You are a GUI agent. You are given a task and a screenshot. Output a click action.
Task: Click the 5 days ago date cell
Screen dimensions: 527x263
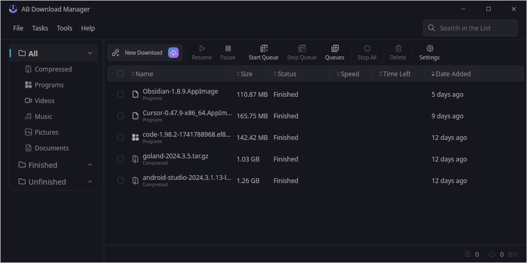[447, 94]
